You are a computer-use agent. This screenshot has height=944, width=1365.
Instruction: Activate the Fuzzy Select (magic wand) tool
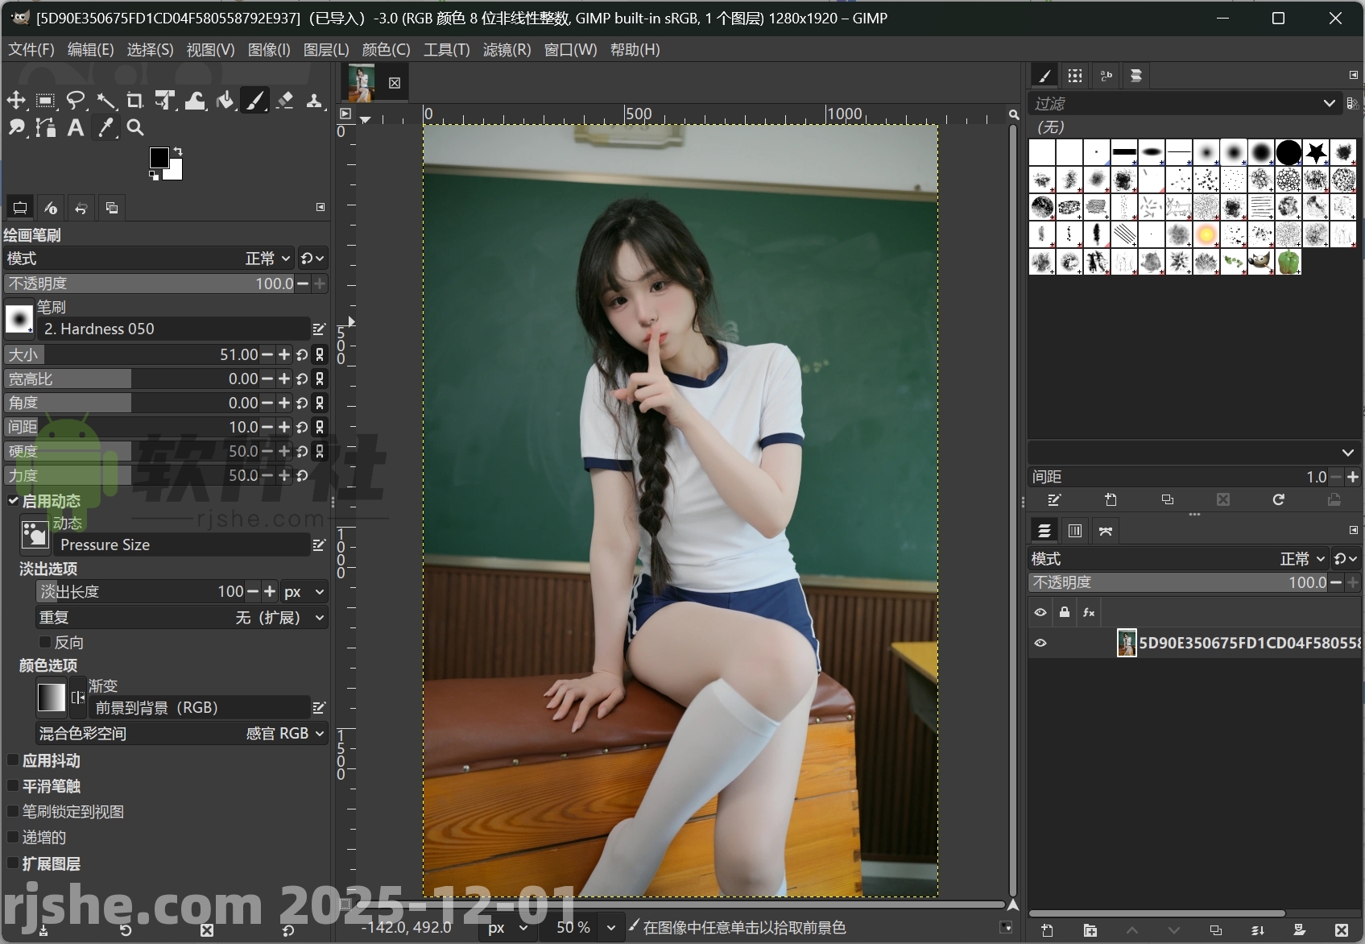click(106, 101)
